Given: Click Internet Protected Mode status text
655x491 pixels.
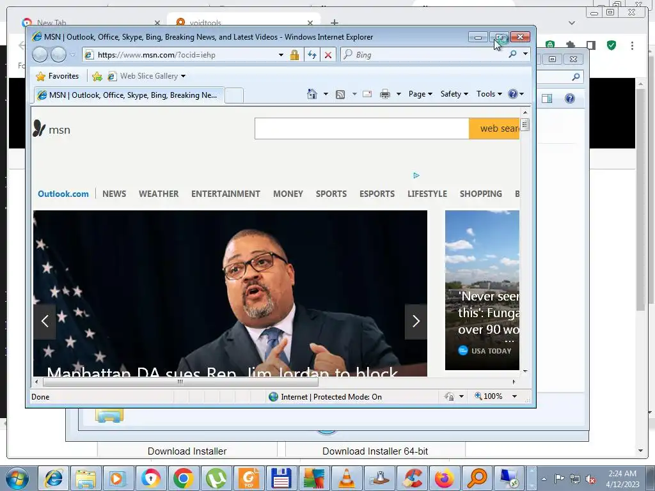Looking at the screenshot, I should tap(331, 396).
